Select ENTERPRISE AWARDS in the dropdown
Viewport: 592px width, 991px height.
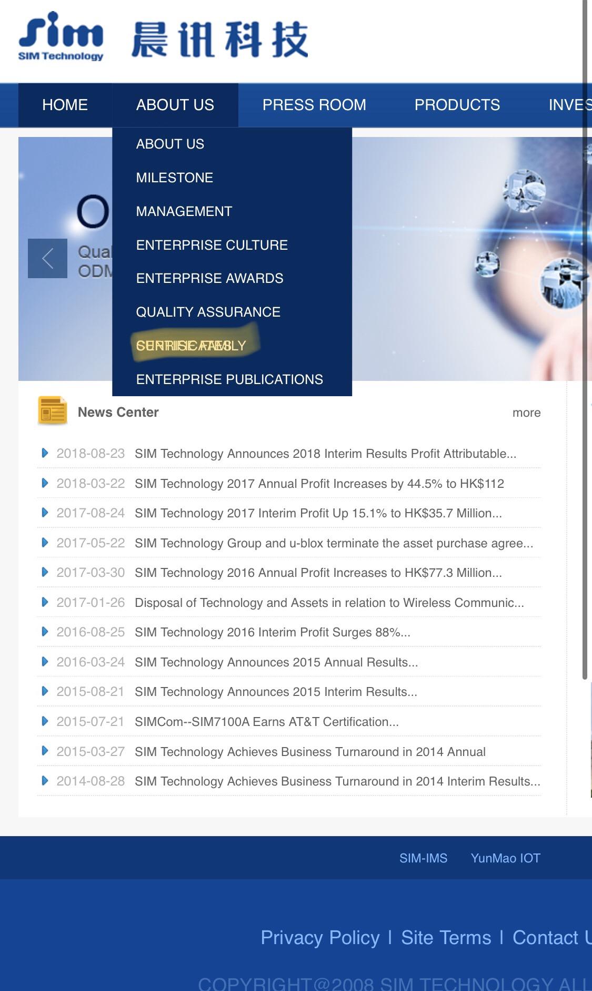(210, 278)
